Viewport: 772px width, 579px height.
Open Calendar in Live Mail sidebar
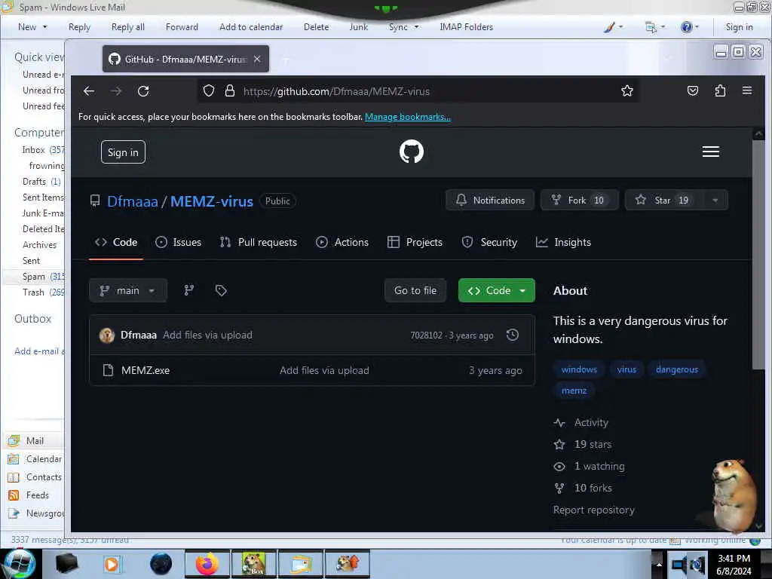click(x=35, y=459)
